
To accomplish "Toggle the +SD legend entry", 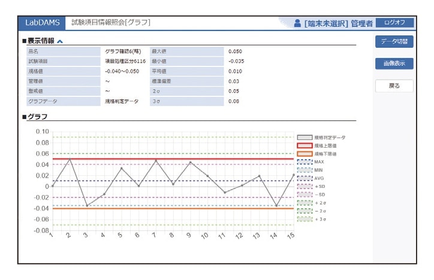I will click(305, 187).
